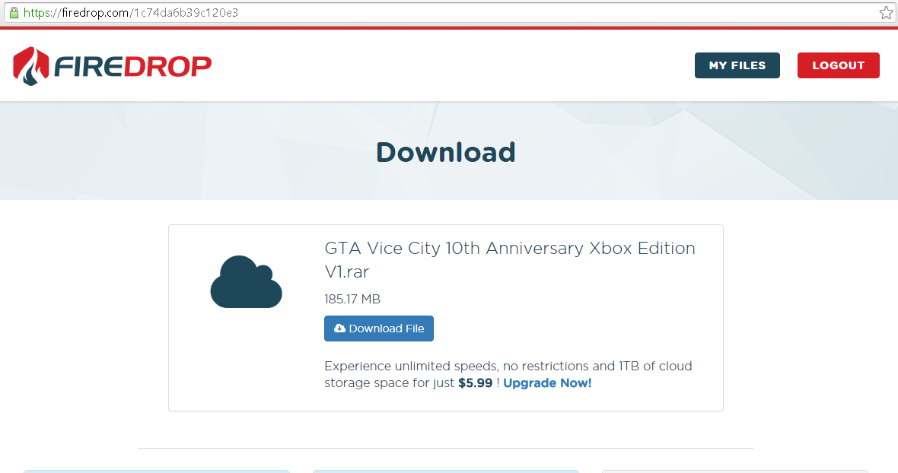Click the bookmark star in address bar

tap(886, 13)
